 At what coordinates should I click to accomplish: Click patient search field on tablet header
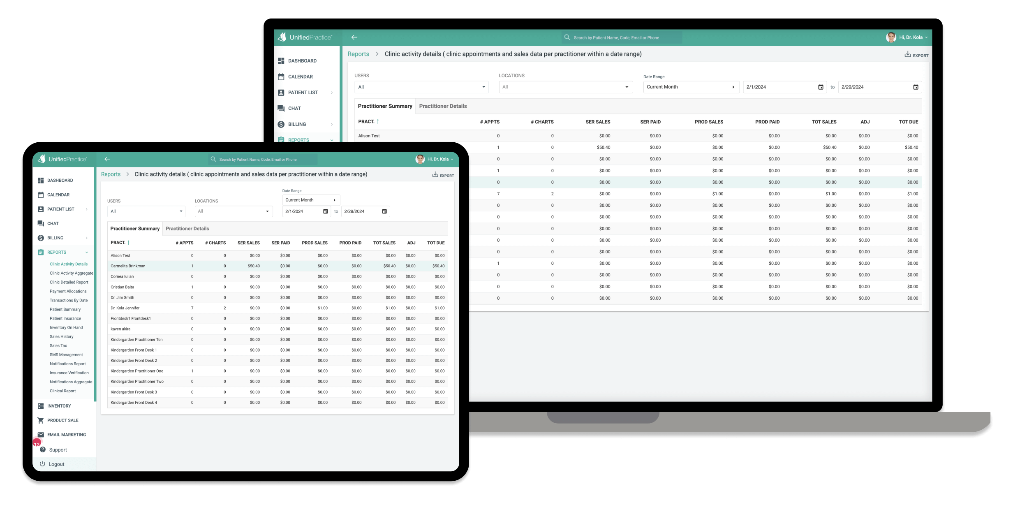point(263,160)
